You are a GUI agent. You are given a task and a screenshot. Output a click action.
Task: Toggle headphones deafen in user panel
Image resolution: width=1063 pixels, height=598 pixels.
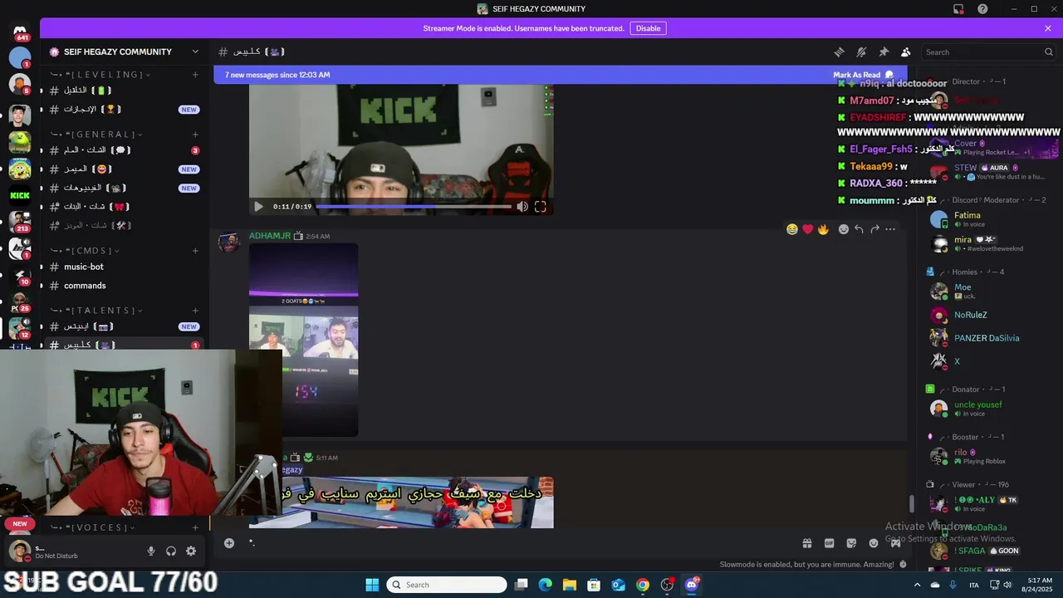click(x=171, y=551)
